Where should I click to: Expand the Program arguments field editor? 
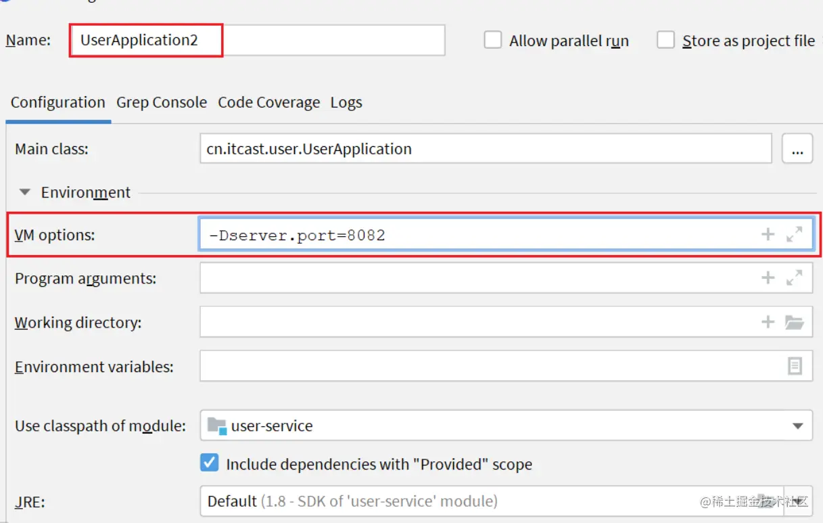pyautogui.click(x=795, y=277)
